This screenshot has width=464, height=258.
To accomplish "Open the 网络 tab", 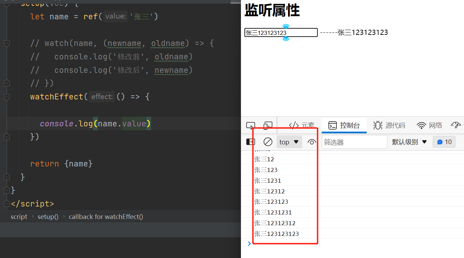I will [430, 125].
